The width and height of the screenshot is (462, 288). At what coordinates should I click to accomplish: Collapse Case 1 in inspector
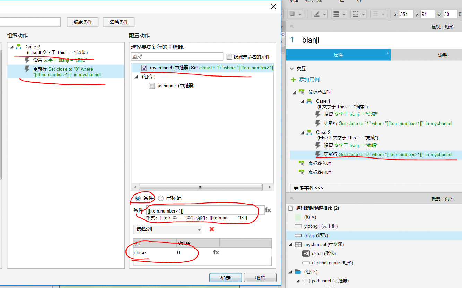tap(302, 101)
